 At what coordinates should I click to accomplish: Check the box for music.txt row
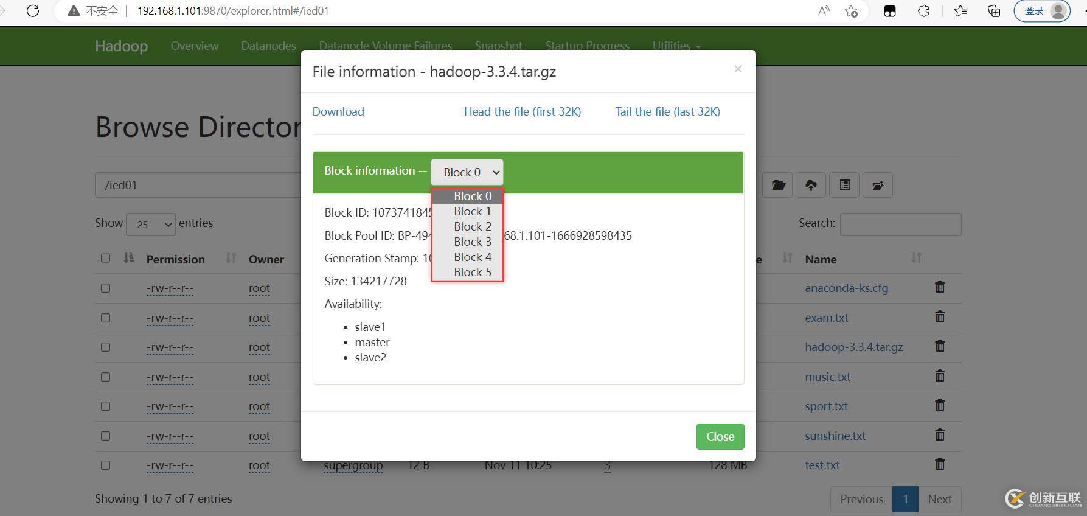point(105,377)
